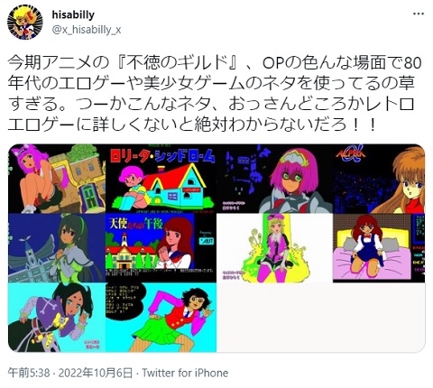Click the tweet text mentioning 不徳のギルド
Image resolution: width=433 pixels, height=388 pixels.
(x=215, y=93)
